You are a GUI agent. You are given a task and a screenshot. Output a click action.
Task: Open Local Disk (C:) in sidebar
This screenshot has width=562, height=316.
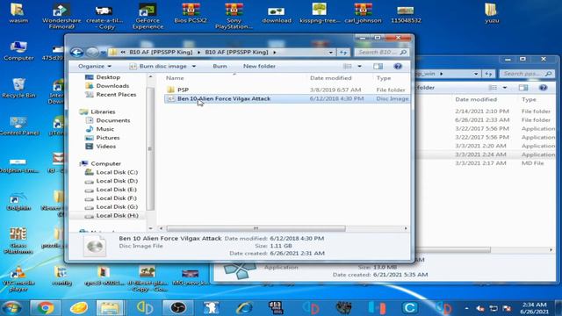117,172
